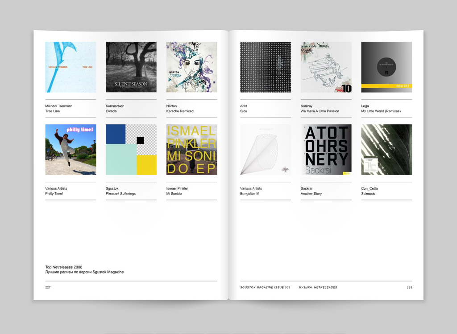Viewport: 457px width, 334px height.
Task: Click the artist caption Norton
Action: click(x=171, y=106)
